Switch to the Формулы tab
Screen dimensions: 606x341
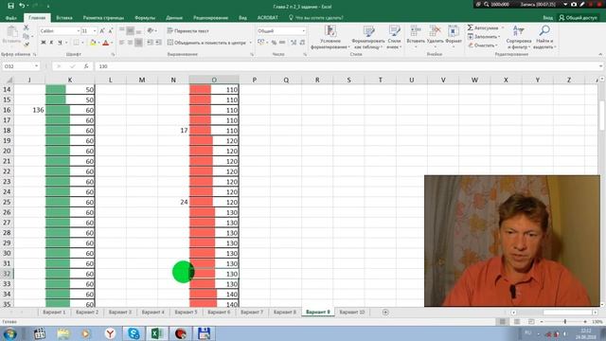point(145,18)
